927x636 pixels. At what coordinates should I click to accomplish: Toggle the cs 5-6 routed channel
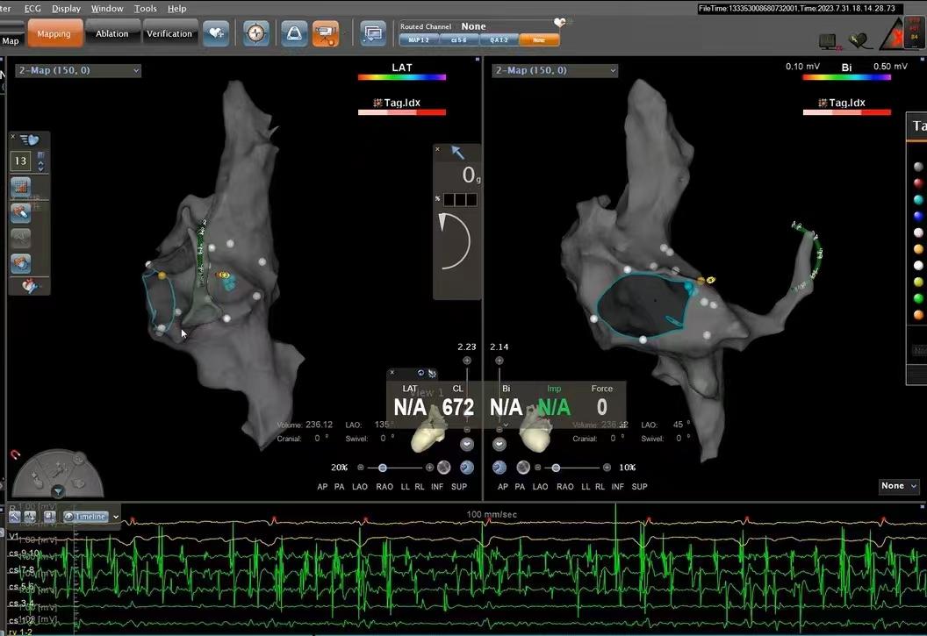pos(458,40)
